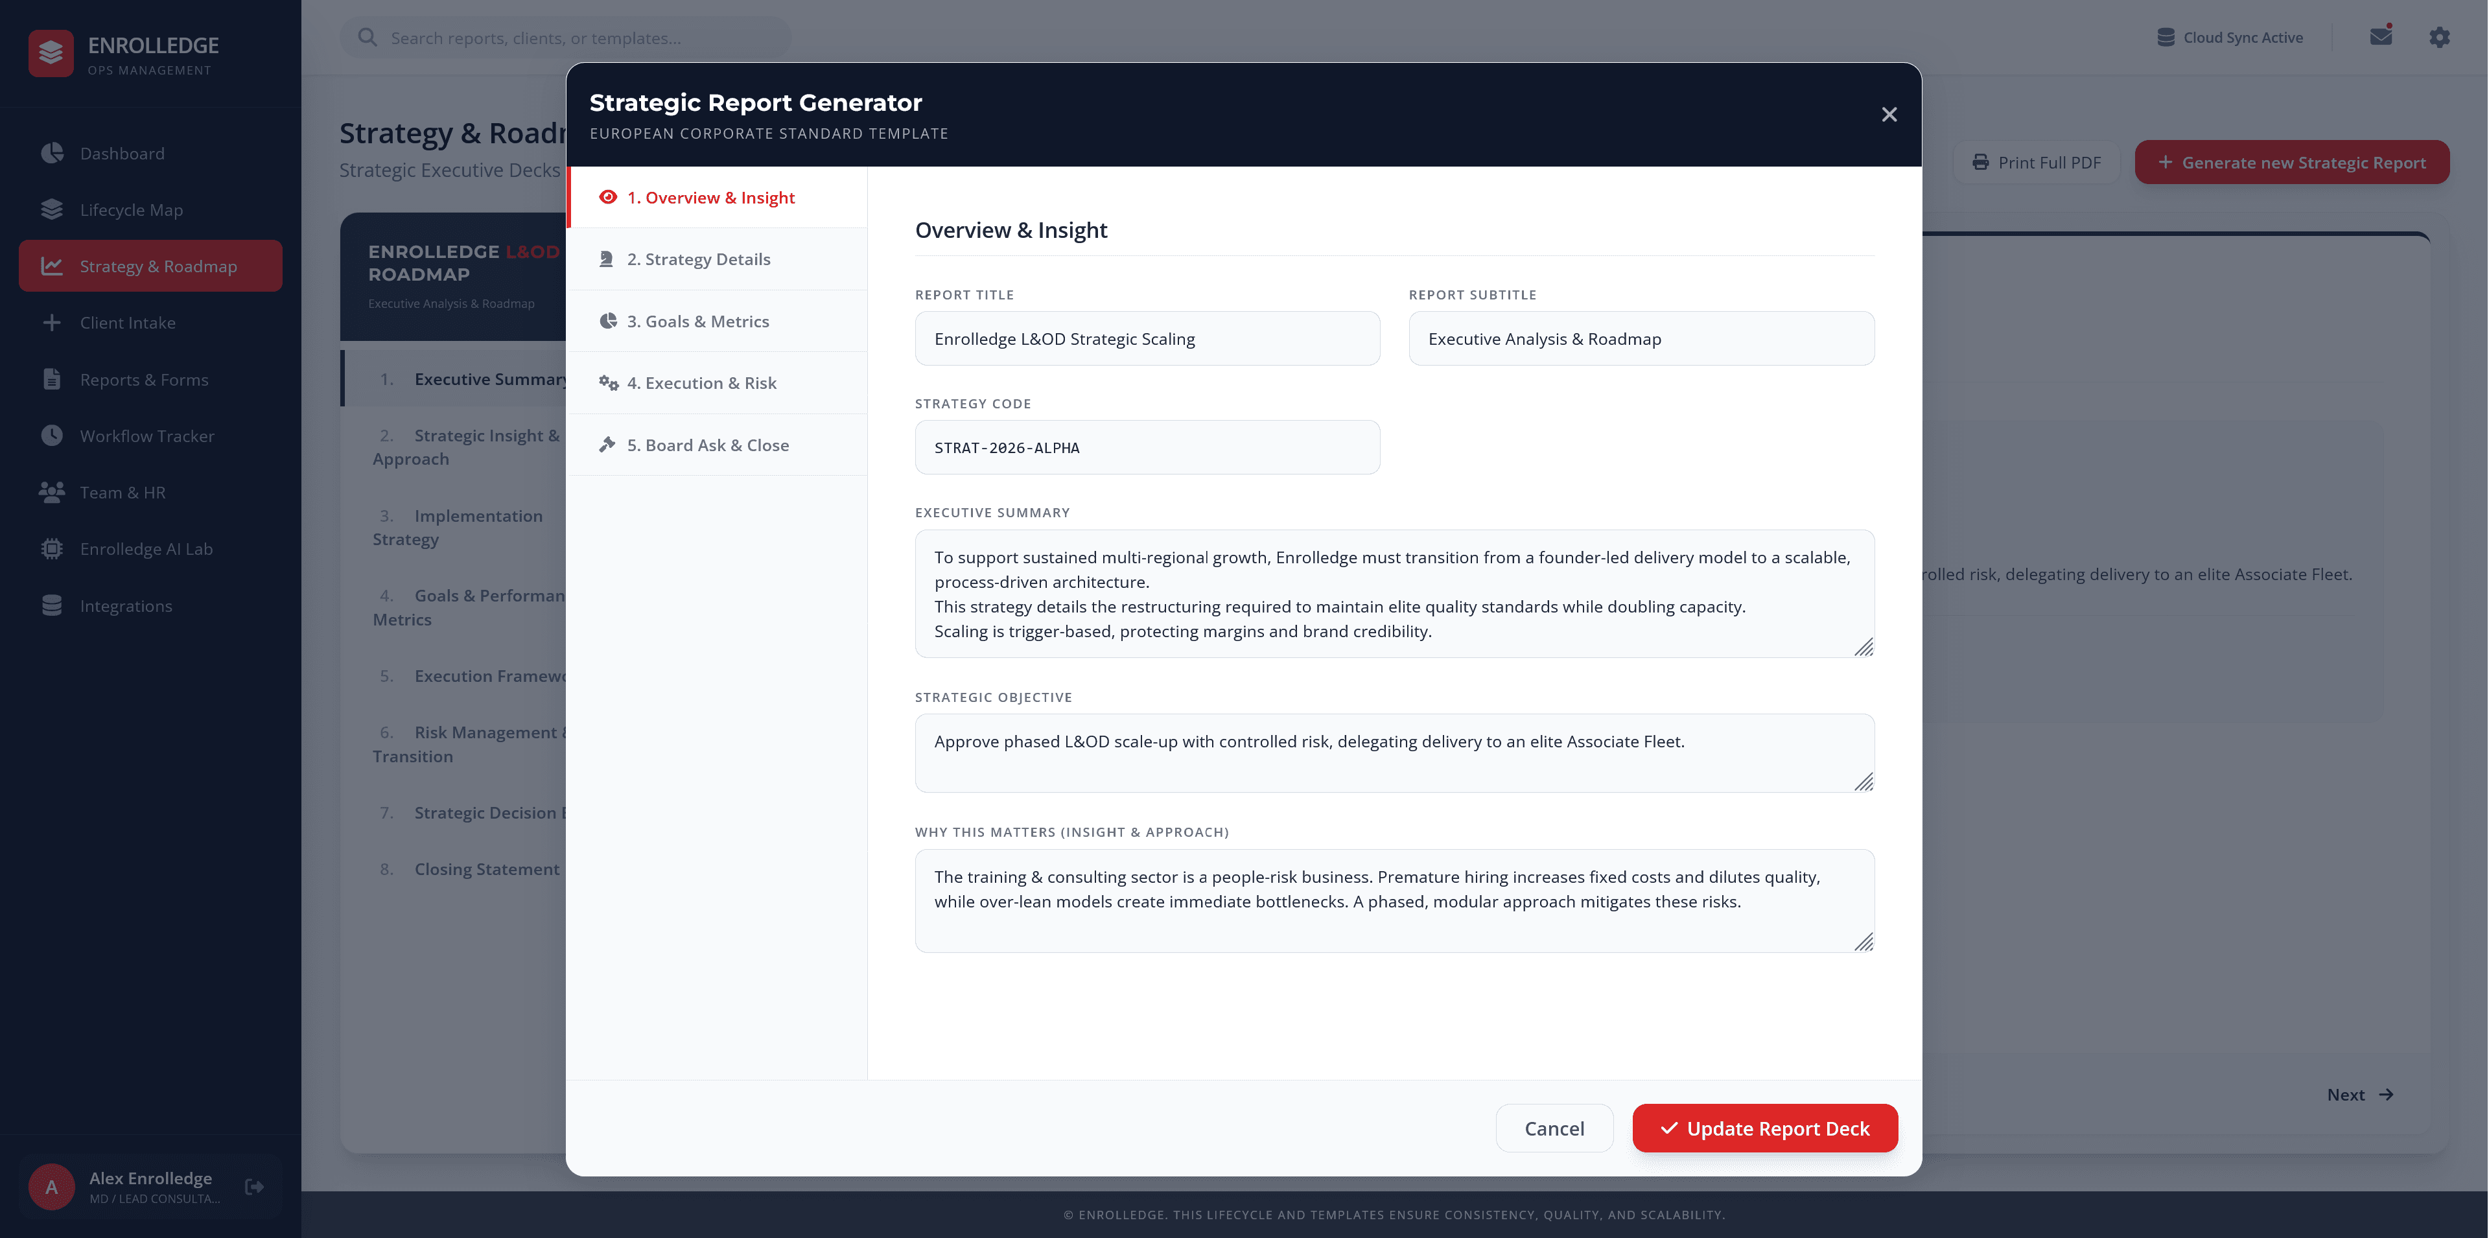This screenshot has width=2489, height=1238.
Task: Go to the Board Ask & Close tab
Action: 707,445
